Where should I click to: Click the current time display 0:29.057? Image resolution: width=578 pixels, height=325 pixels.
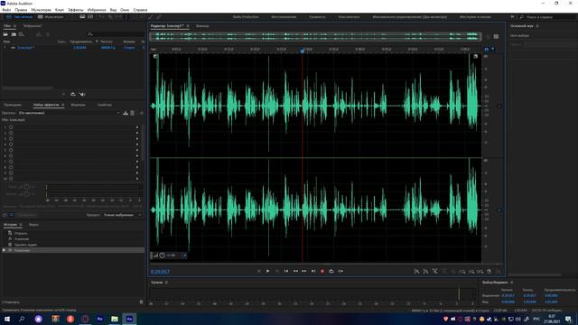pyautogui.click(x=160, y=272)
